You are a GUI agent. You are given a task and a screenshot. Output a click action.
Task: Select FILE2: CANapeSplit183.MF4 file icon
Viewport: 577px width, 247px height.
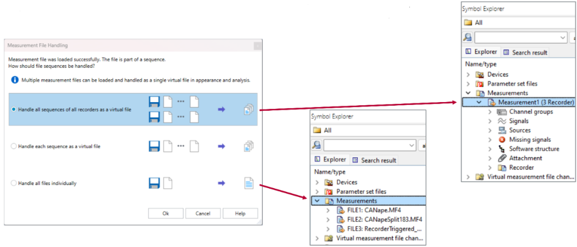pos(340,220)
